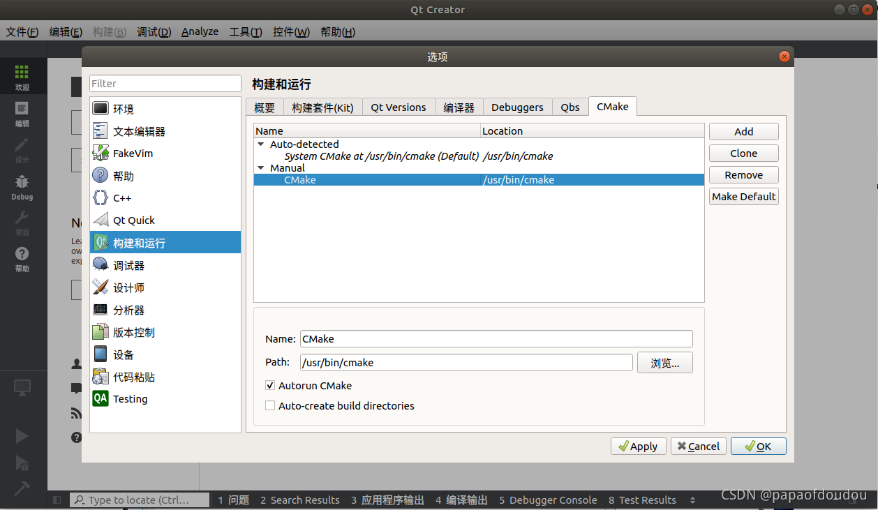Click the CMake Name input field
878x510 pixels.
point(496,339)
